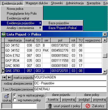108x110 pixels.
Task: Click the Zakończ button
Action: point(95,106)
